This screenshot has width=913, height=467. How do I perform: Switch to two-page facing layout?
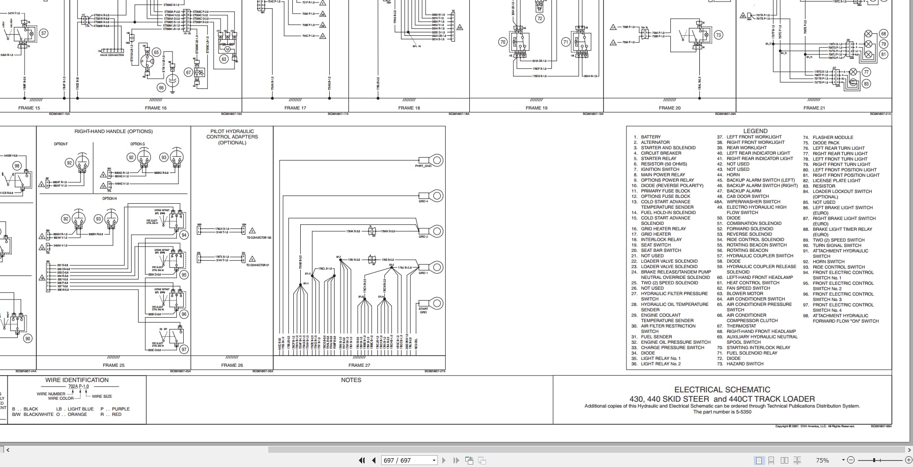(783, 460)
